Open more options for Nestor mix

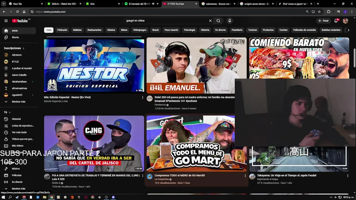[x=143, y=97]
